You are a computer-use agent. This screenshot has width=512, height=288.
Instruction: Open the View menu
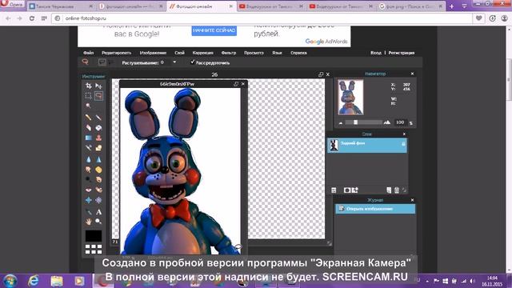pos(254,53)
